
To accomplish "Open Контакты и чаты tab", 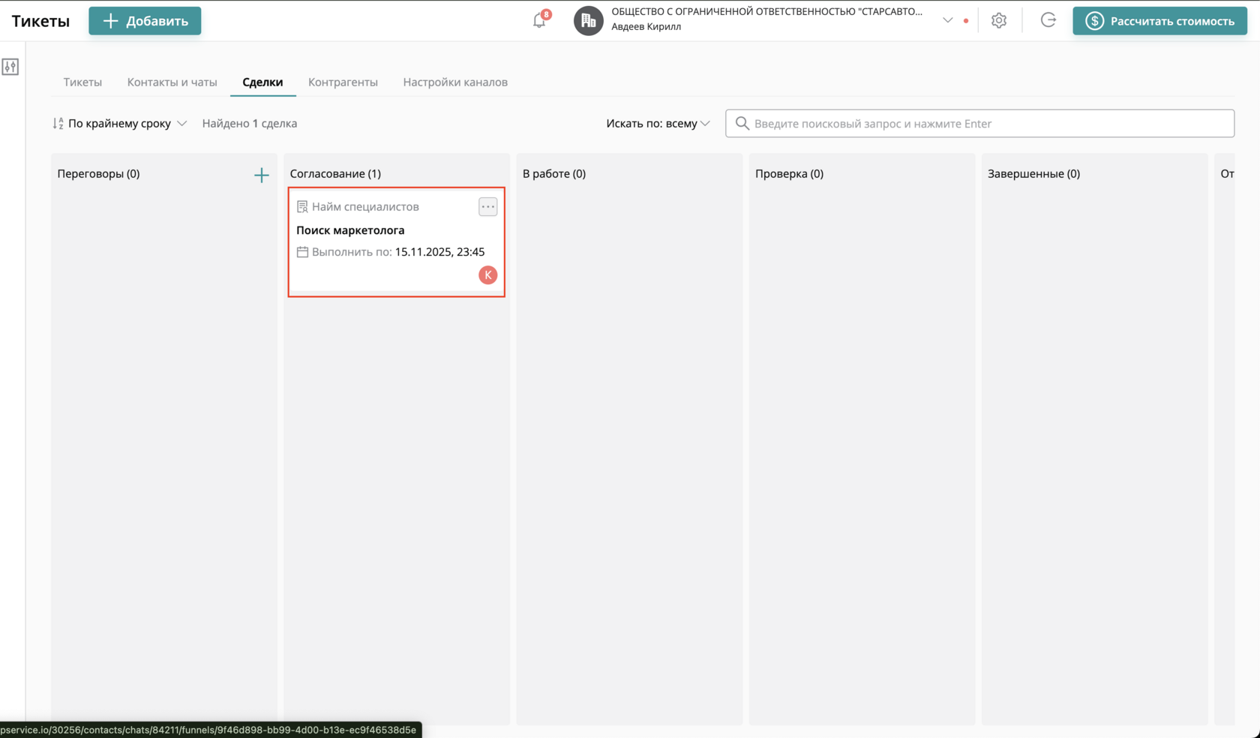I will coord(172,82).
